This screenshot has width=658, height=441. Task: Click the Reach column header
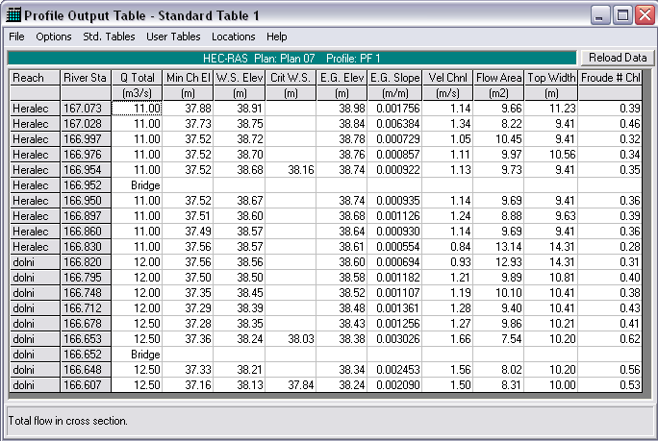[35, 78]
